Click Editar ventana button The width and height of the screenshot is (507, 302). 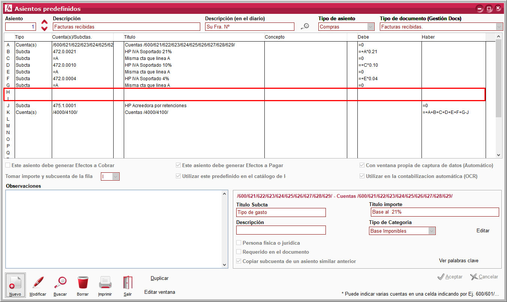pyautogui.click(x=159, y=292)
